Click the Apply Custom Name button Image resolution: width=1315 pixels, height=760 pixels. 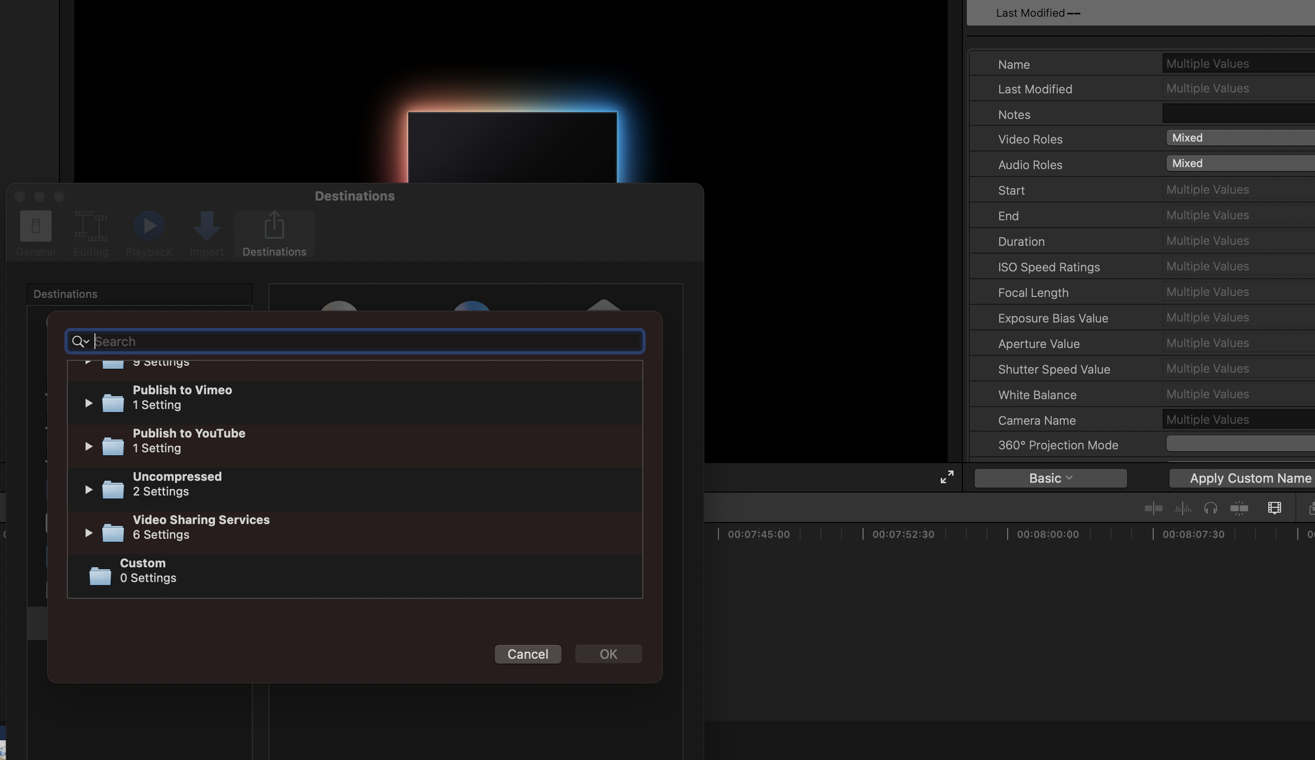(1250, 478)
